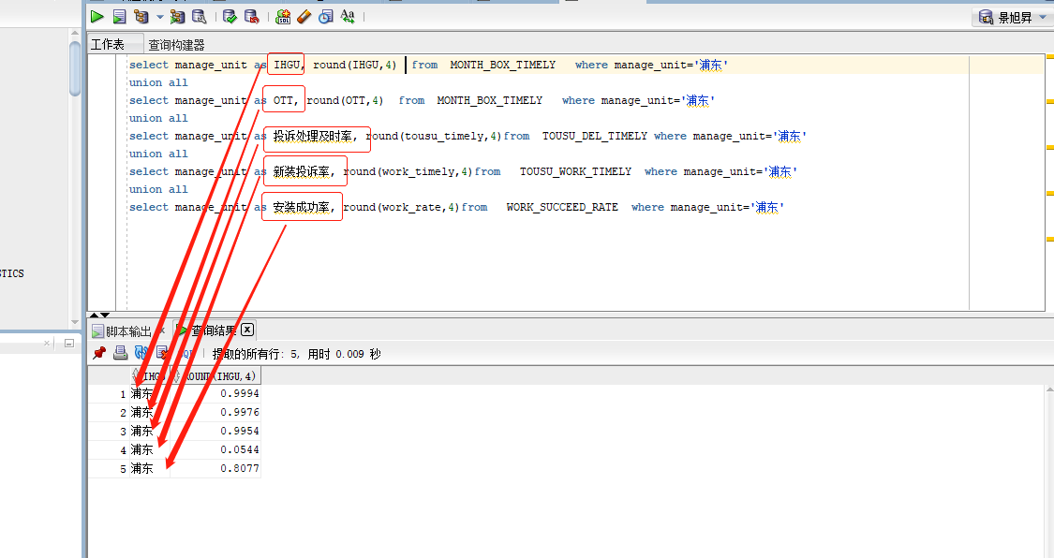1054x558 pixels.
Task: Refresh the query results
Action: point(141,353)
